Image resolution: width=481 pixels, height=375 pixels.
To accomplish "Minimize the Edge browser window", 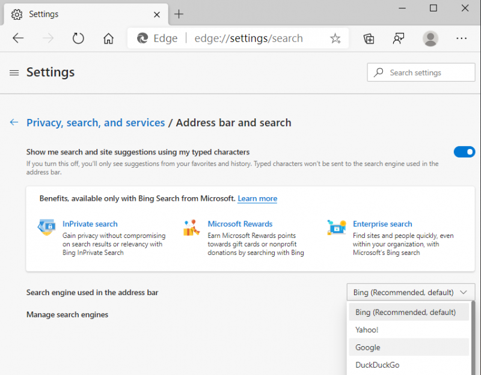I will [402, 8].
